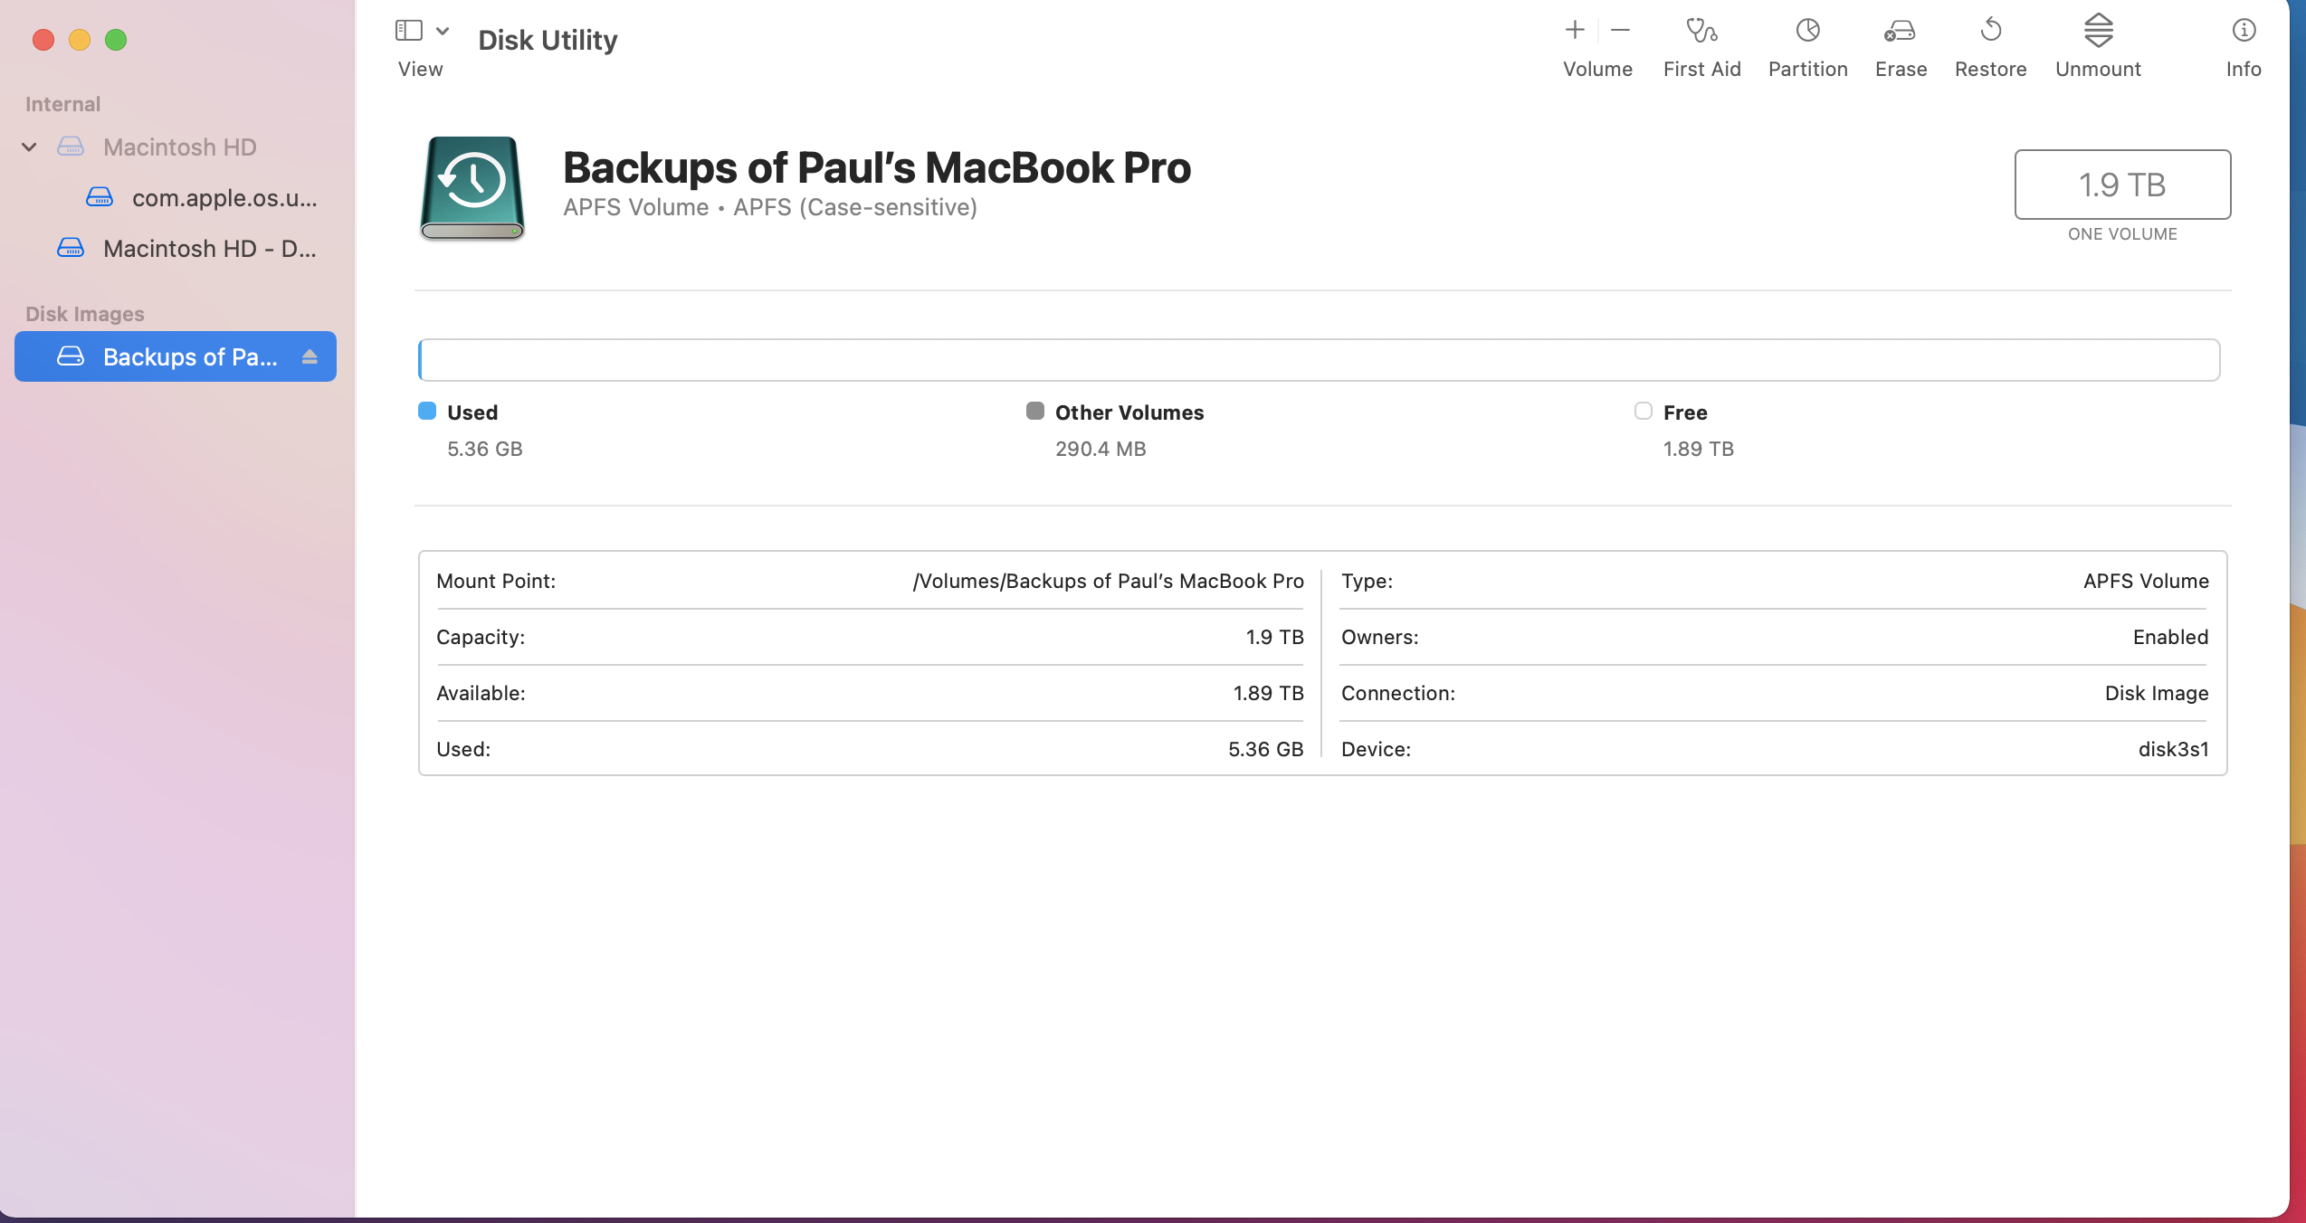Add a volume with plus button
The image size is (2306, 1223).
pyautogui.click(x=1575, y=31)
